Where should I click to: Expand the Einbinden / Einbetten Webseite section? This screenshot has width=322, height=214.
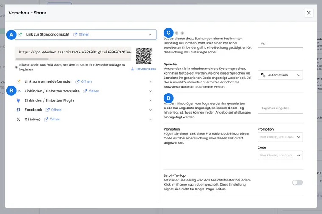click(150, 91)
